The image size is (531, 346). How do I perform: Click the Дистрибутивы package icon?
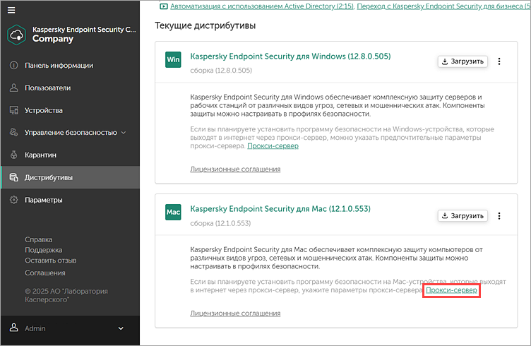[13, 177]
